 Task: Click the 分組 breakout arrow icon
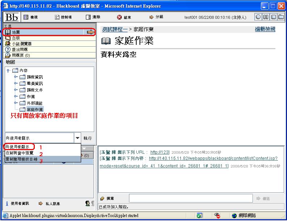(151, 17)
